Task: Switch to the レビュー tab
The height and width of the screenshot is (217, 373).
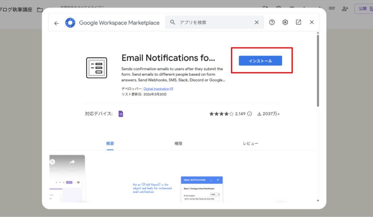Action: click(x=250, y=144)
